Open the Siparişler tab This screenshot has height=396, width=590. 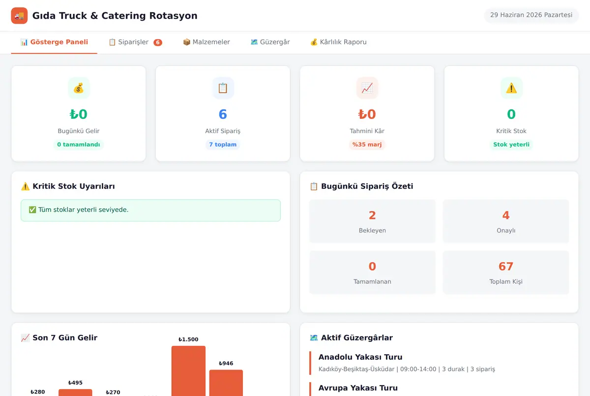click(135, 42)
